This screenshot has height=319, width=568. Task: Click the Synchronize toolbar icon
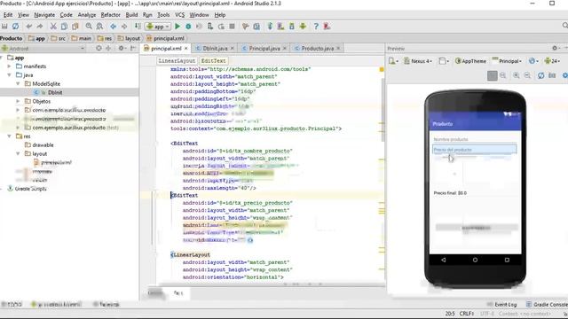[16, 27]
